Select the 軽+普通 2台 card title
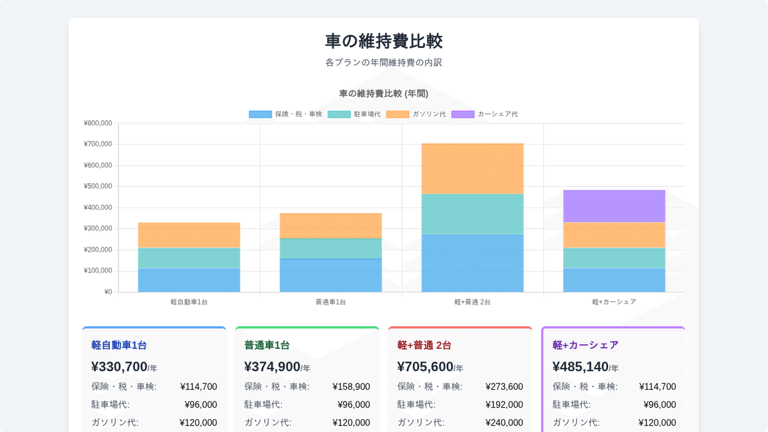Screen dimensions: 768x432 click(x=424, y=345)
